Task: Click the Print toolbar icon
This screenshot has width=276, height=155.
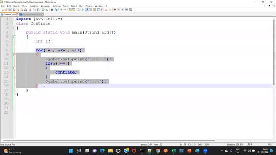Action: point(25,10)
